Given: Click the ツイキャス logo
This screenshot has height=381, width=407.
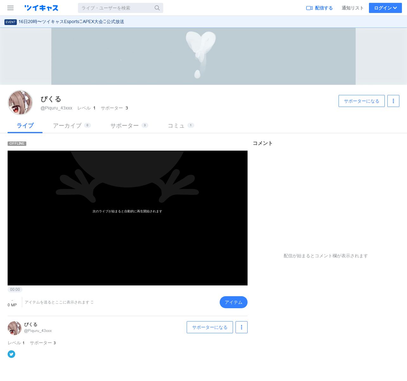Looking at the screenshot, I should 42,8.
